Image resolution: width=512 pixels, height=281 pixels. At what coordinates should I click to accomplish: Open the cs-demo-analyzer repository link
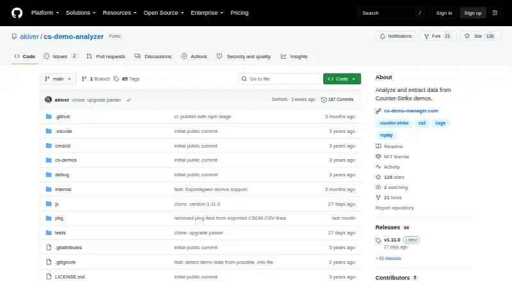tap(74, 36)
